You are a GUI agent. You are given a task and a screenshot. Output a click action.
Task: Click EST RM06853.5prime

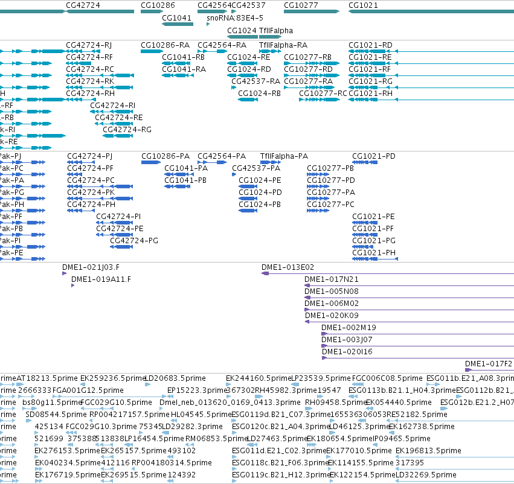pyautogui.click(x=216, y=439)
